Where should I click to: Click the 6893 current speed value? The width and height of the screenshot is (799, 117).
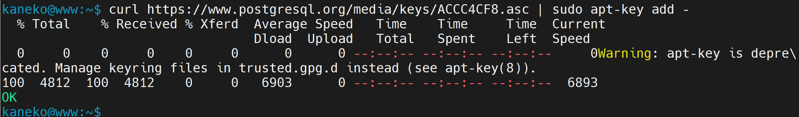coord(583,83)
